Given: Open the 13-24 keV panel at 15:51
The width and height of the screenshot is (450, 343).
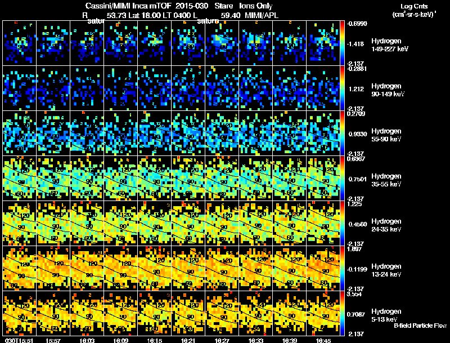Looking at the screenshot, I should click(19, 269).
